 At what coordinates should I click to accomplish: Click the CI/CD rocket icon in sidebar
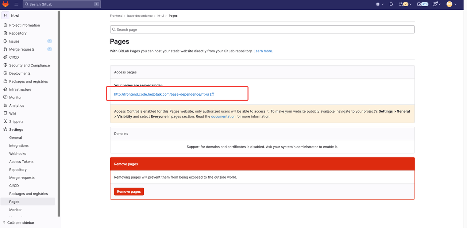[5, 57]
